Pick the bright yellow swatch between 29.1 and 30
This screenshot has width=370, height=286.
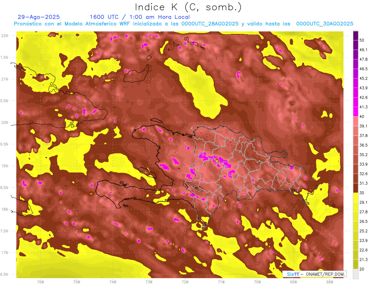click(356, 197)
